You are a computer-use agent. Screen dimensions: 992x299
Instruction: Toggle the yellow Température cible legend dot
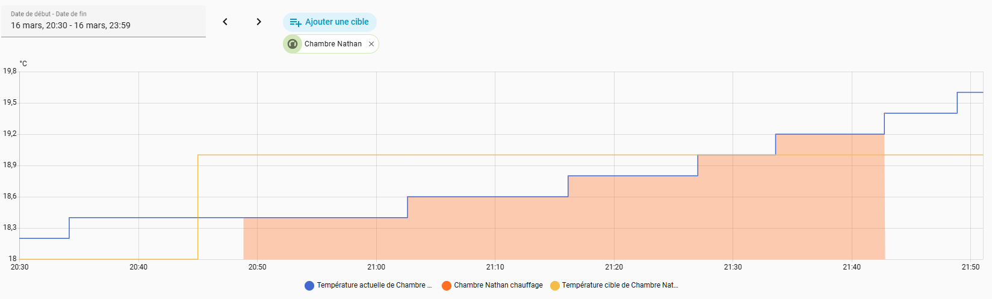coord(554,286)
